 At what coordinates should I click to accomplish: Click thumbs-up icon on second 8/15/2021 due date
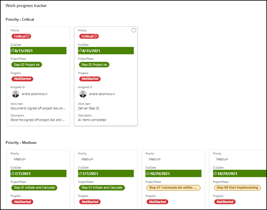[80, 50]
